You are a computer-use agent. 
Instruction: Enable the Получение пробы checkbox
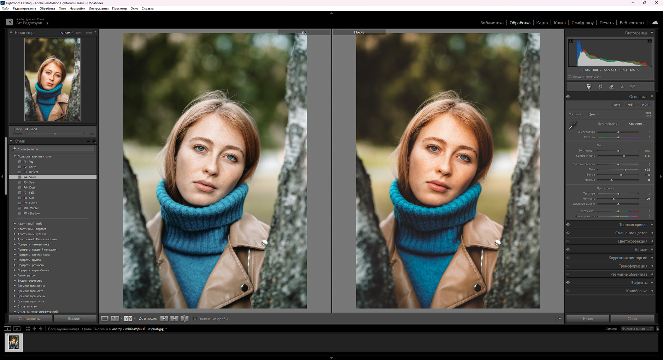pyautogui.click(x=195, y=319)
